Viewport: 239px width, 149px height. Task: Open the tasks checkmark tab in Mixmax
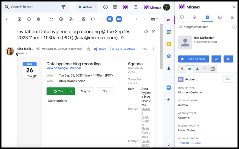click(x=220, y=17)
